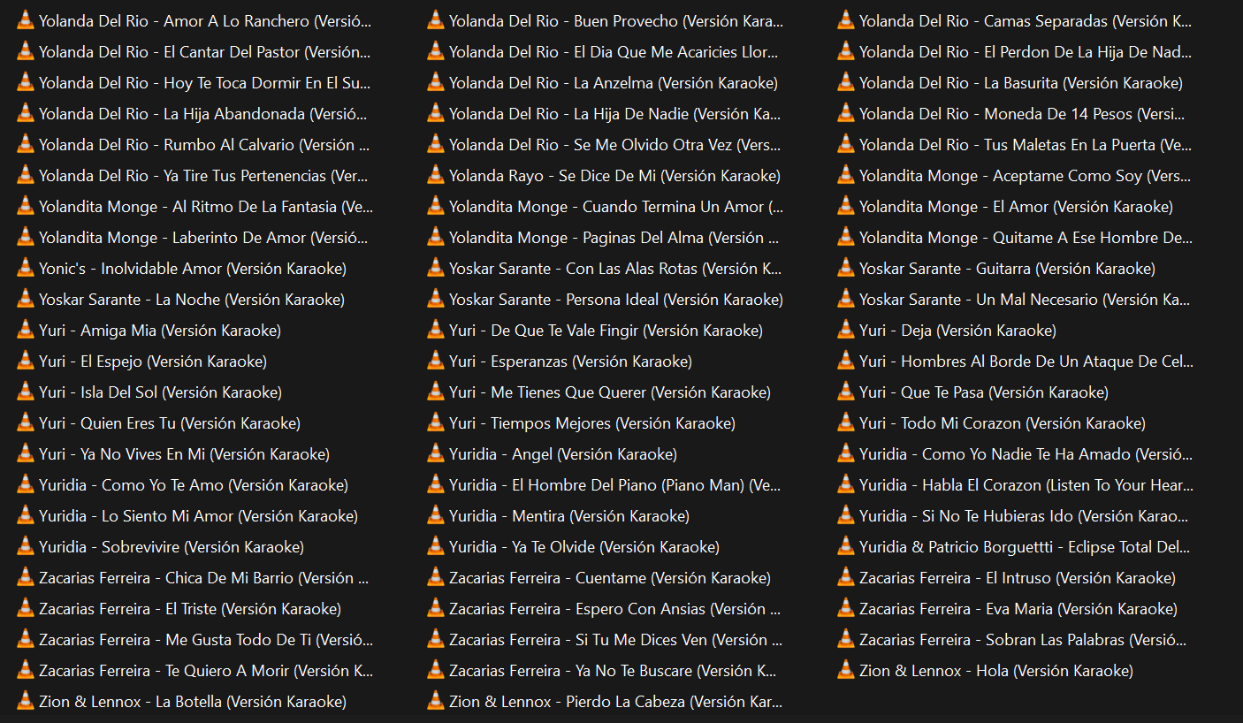
Task: Click VLC icon beside Yuri Isla Del Sol
Action: (x=26, y=392)
